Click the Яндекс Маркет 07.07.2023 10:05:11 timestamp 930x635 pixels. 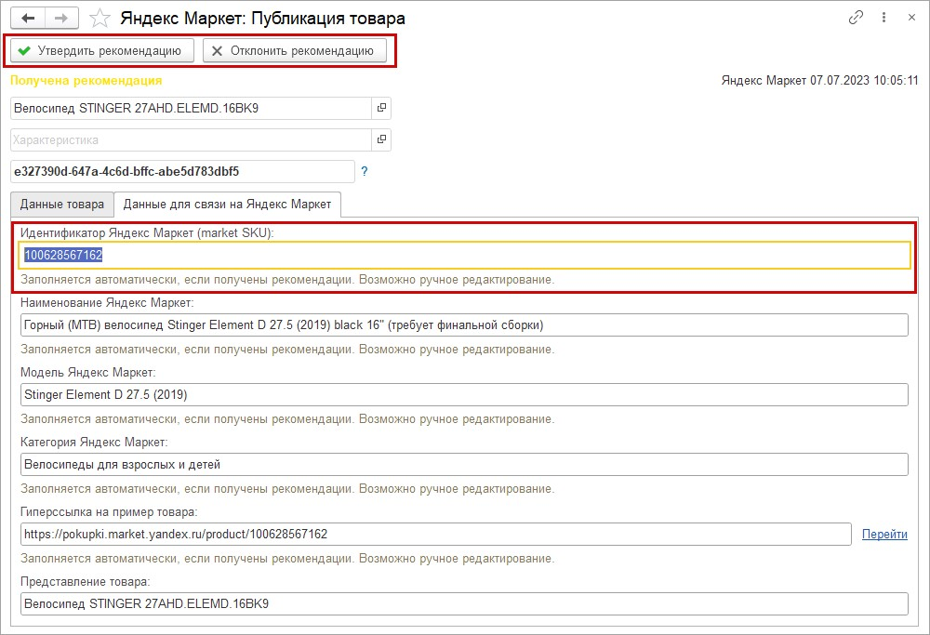pyautogui.click(x=819, y=81)
